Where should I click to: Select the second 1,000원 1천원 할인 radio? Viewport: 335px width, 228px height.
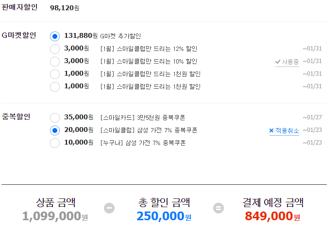[55, 87]
